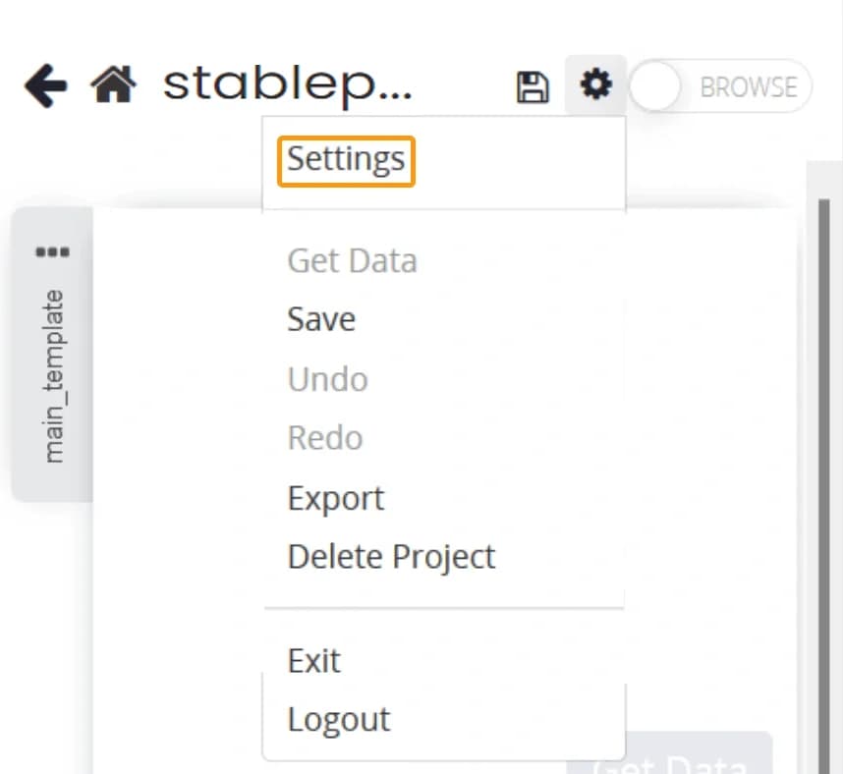Click the gear settings icon
843x774 pixels.
(x=596, y=85)
